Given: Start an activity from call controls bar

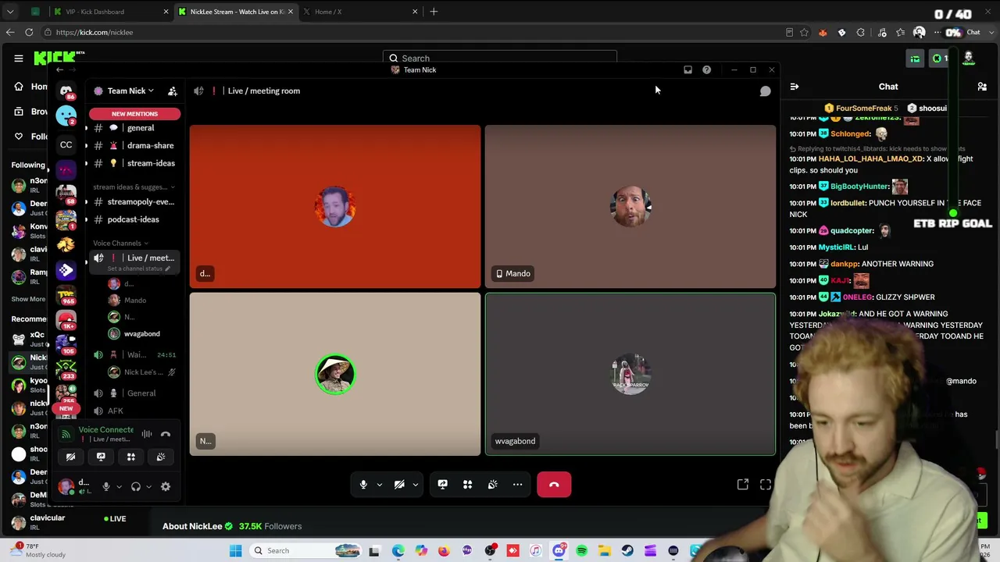Looking at the screenshot, I should point(467,485).
